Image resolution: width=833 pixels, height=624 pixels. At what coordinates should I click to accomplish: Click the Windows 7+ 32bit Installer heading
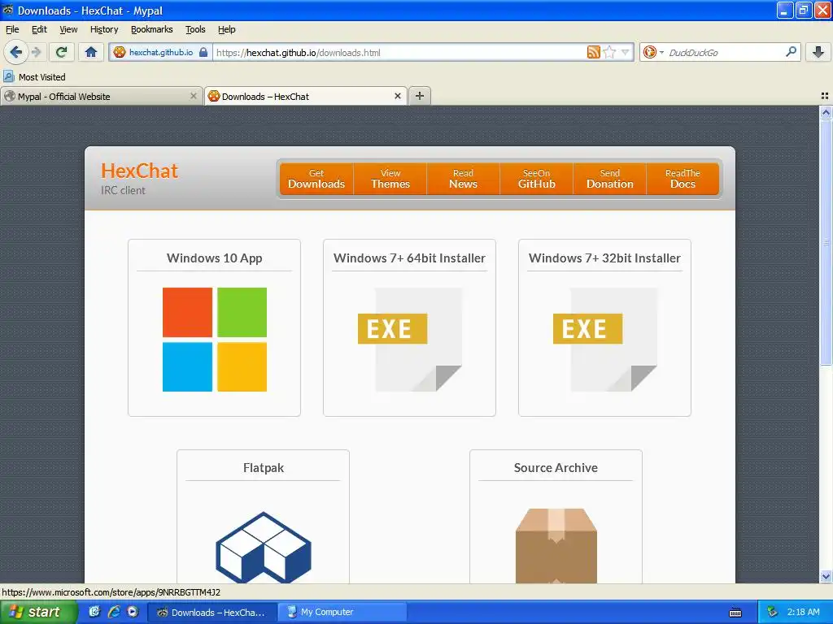[604, 258]
